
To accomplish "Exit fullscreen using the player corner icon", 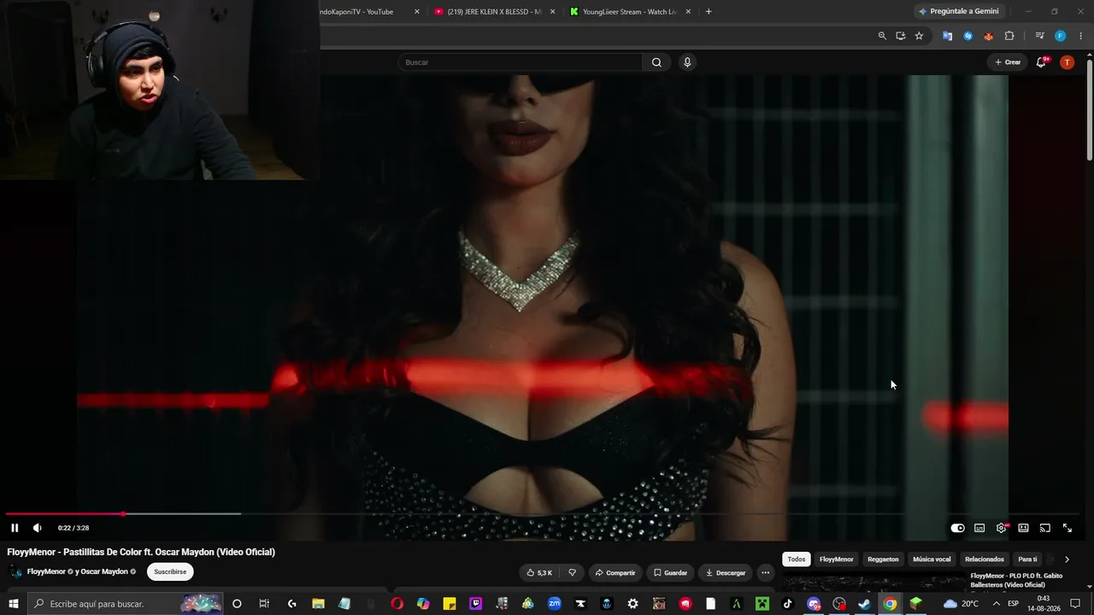I will click(x=1067, y=528).
